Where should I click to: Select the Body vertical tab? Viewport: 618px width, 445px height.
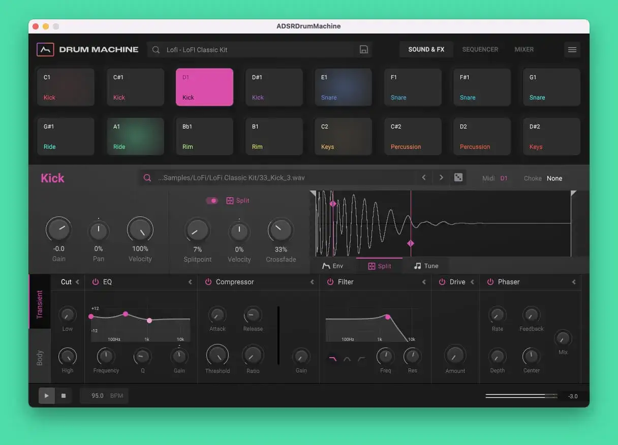[x=40, y=357]
